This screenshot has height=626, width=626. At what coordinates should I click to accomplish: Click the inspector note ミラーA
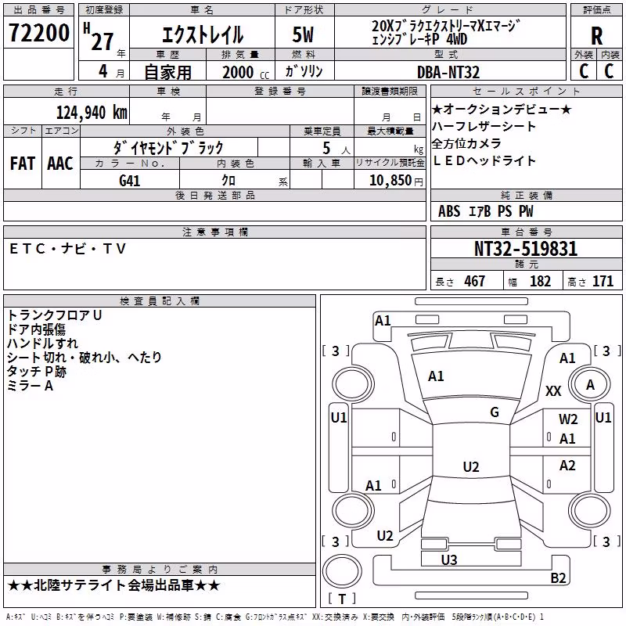click(31, 386)
